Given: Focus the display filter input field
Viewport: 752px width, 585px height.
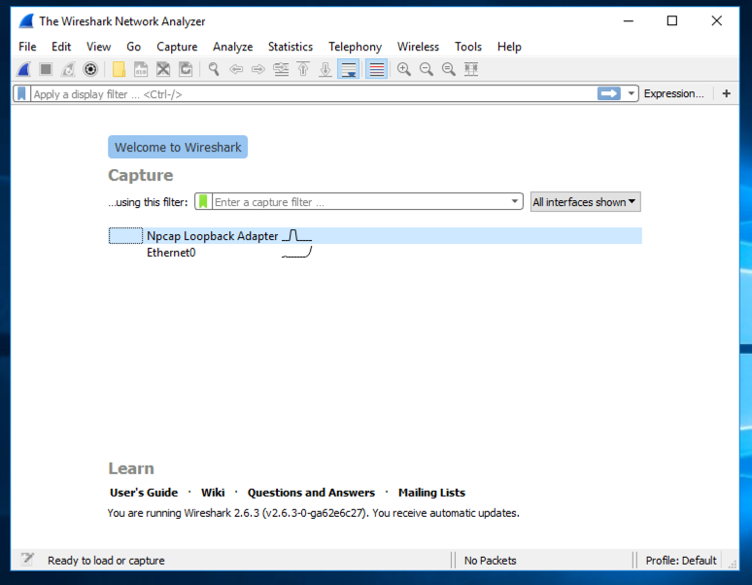Looking at the screenshot, I should (x=314, y=94).
